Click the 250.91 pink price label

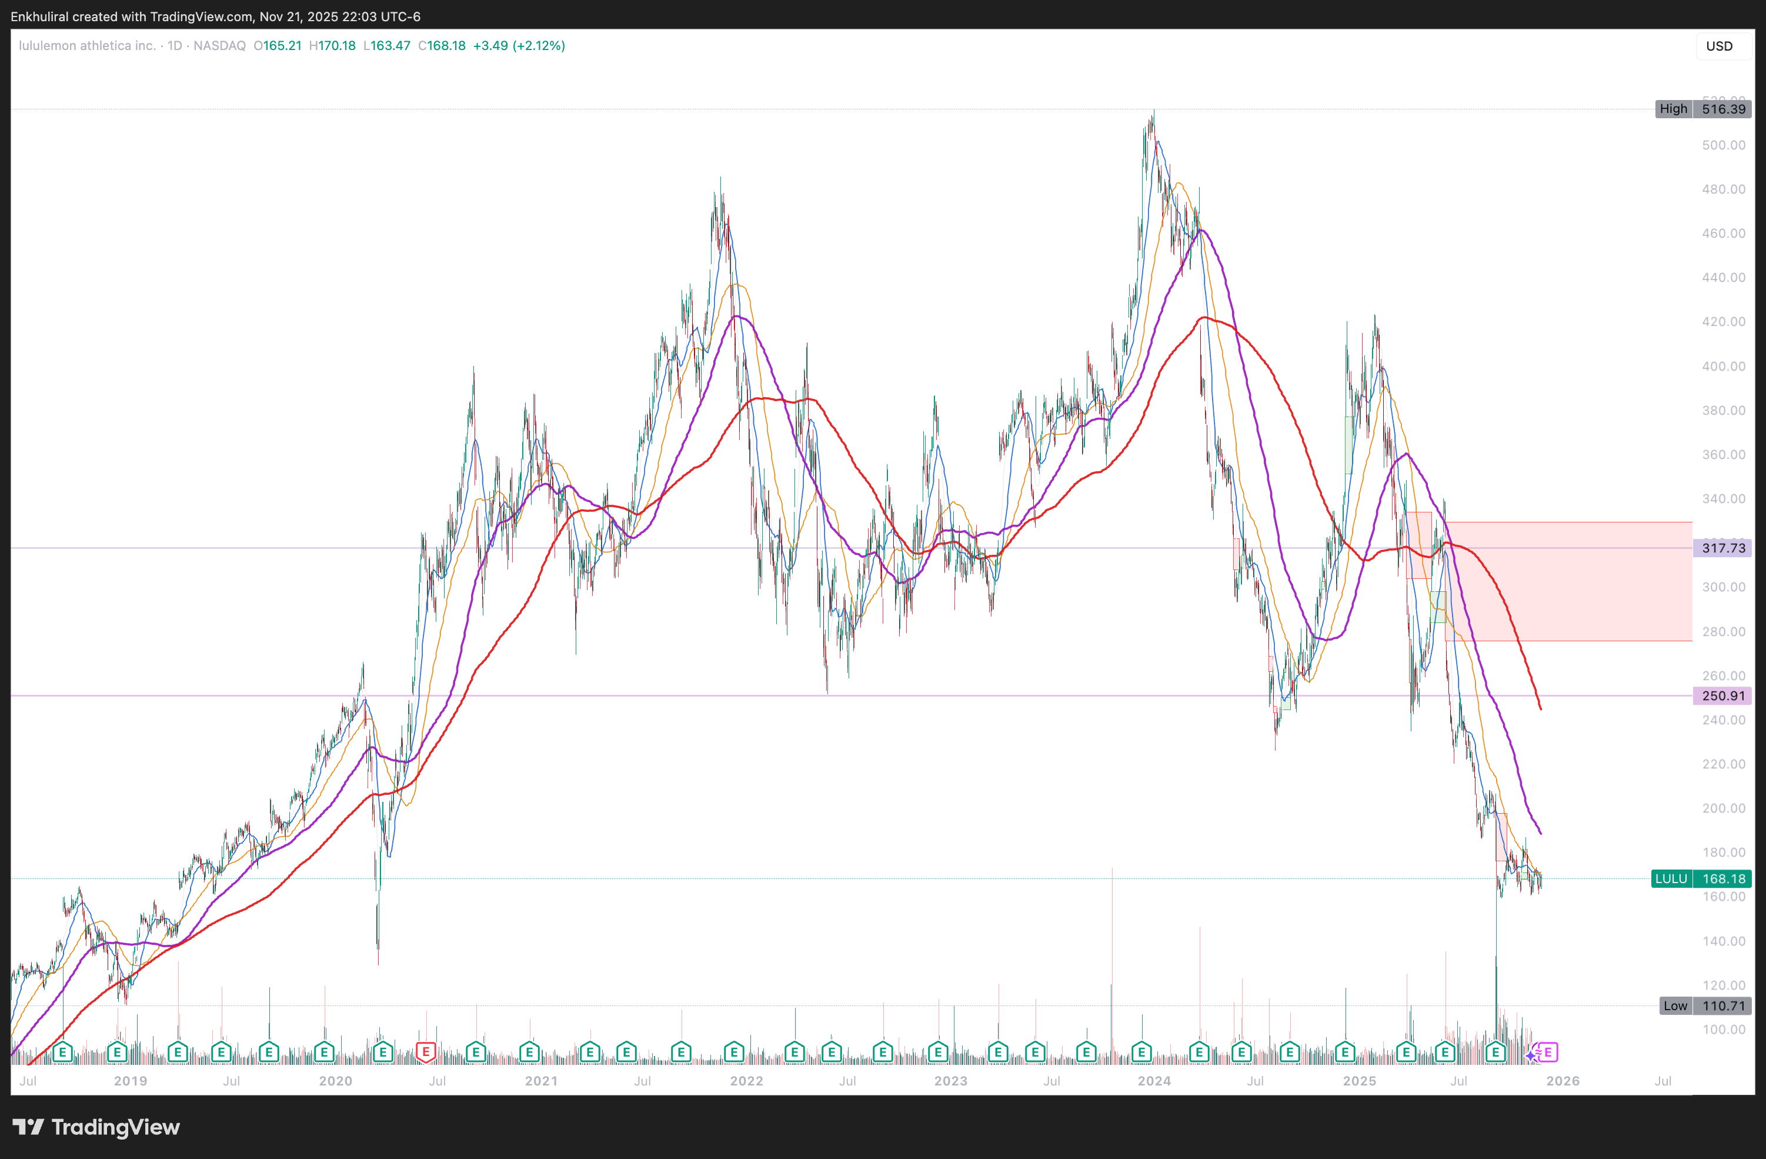pyautogui.click(x=1723, y=696)
